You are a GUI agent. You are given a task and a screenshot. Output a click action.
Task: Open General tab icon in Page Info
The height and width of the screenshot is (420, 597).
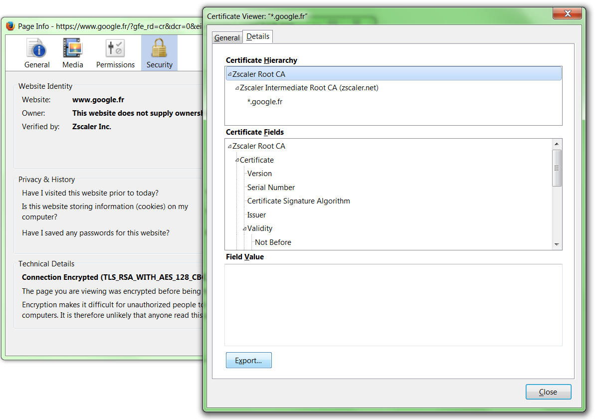click(x=37, y=53)
